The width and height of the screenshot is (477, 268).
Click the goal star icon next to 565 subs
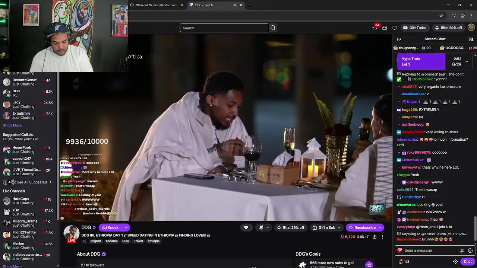[369, 265]
